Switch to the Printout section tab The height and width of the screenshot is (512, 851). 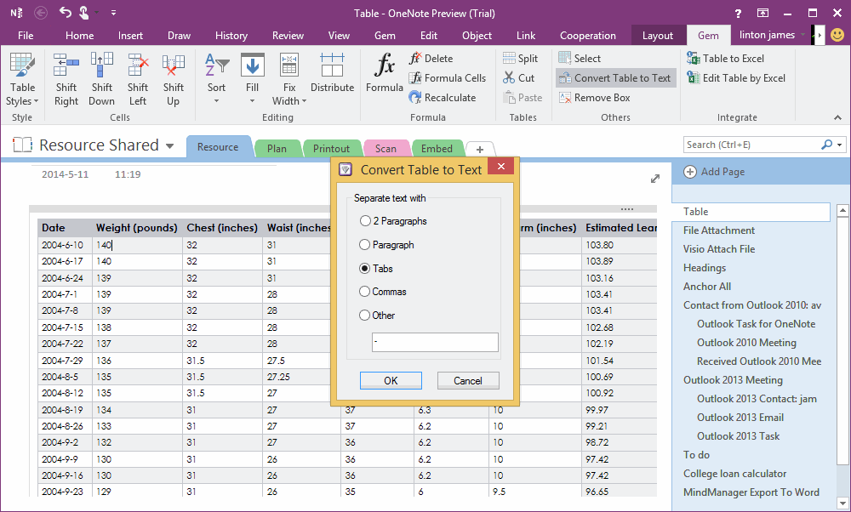pos(332,148)
